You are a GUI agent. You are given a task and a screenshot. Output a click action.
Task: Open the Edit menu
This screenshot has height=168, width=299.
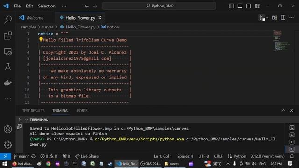tap(29, 6)
